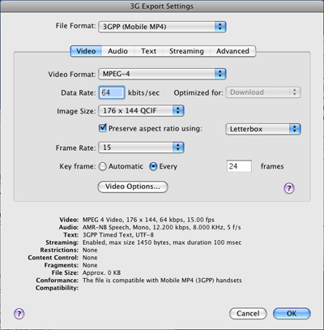
Task: Toggle Preserve aspect ratio checkbox
Action: [103, 127]
